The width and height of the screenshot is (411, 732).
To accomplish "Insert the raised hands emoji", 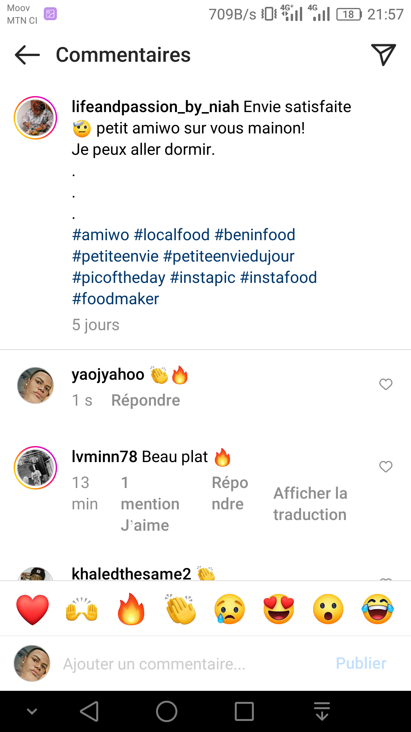I will pos(82,609).
